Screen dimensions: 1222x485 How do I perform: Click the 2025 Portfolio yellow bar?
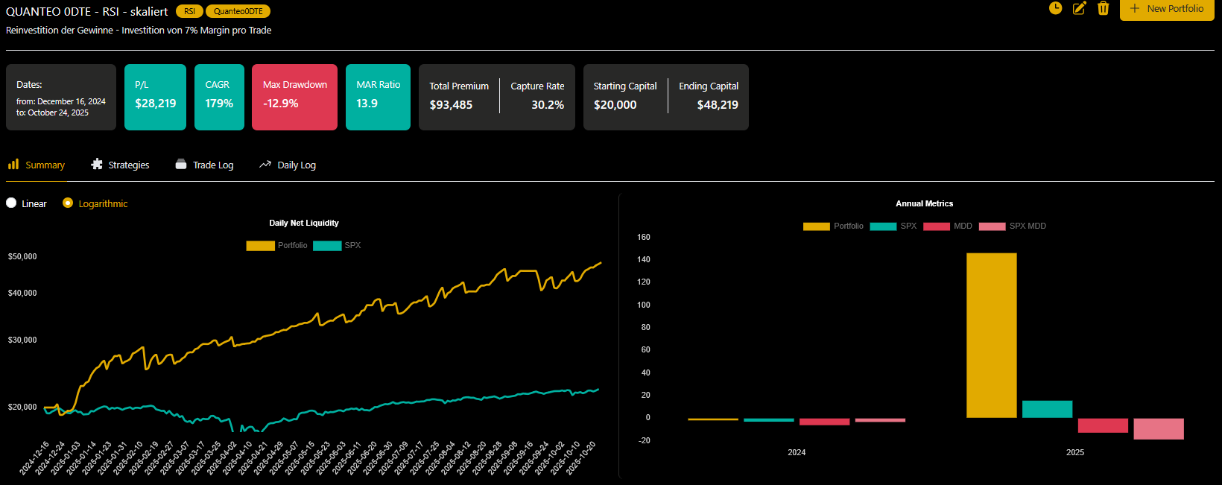coord(991,335)
